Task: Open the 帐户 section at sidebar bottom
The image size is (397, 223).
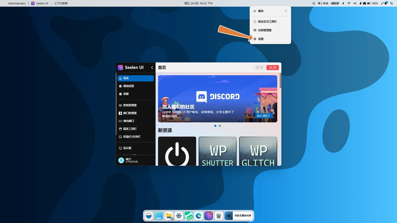Action: 136,160
